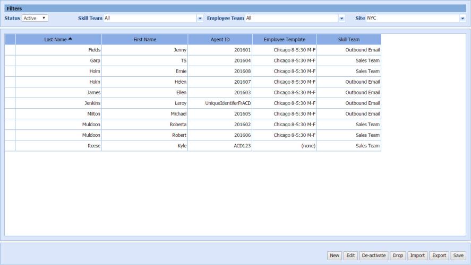
Task: Sort by Last Name column header
Action: pyautogui.click(x=58, y=39)
